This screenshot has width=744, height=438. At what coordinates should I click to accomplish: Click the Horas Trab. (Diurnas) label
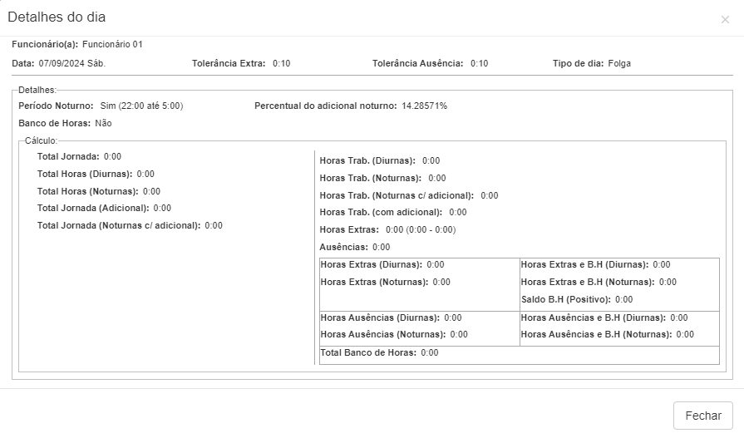point(367,160)
